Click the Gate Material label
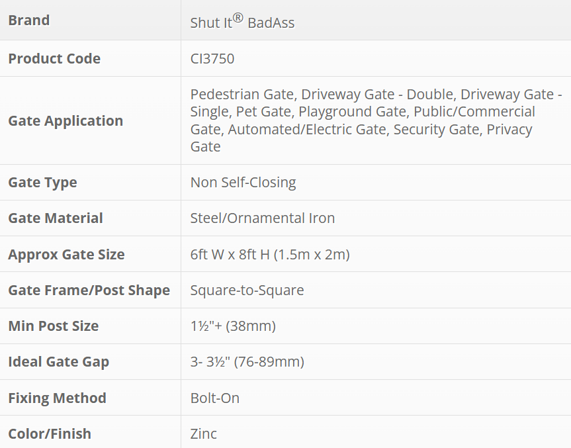 pyautogui.click(x=56, y=218)
